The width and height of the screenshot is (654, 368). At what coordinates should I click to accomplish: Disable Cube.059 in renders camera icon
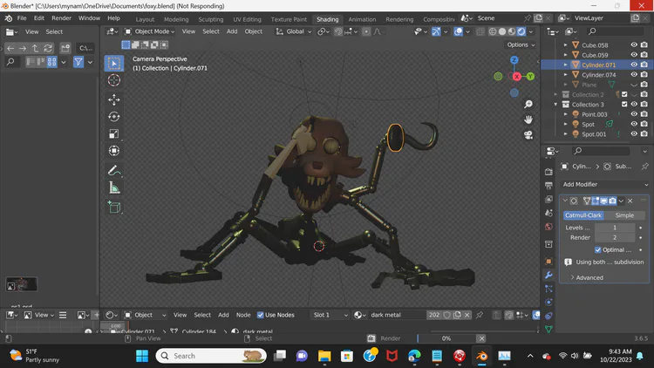pos(644,55)
